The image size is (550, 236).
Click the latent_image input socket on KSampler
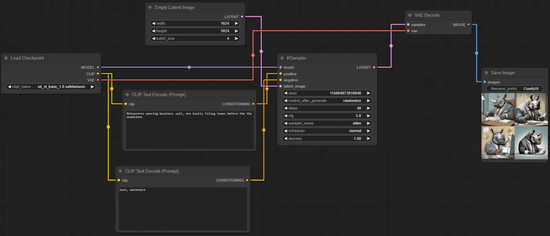click(280, 86)
